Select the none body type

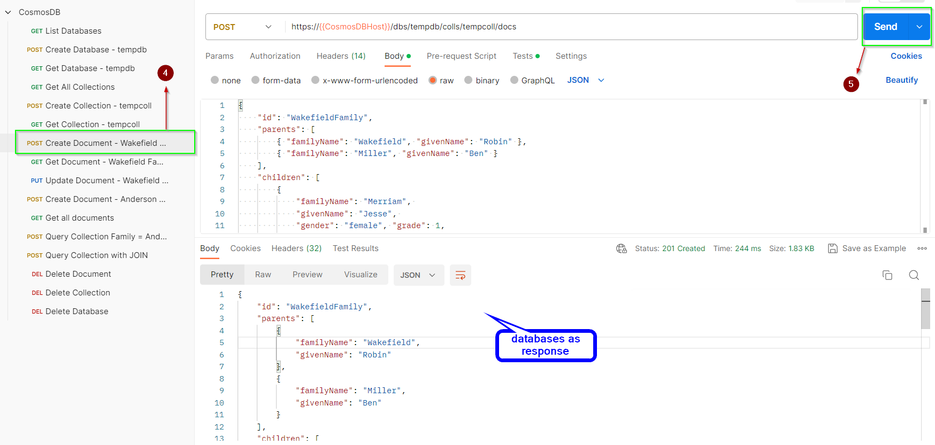(215, 80)
